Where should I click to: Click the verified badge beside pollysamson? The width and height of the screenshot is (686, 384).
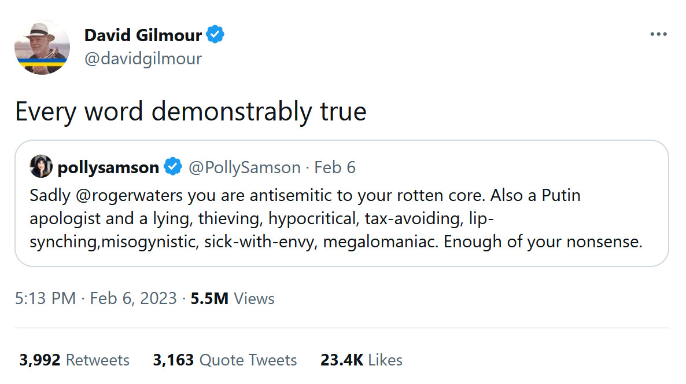(x=173, y=167)
